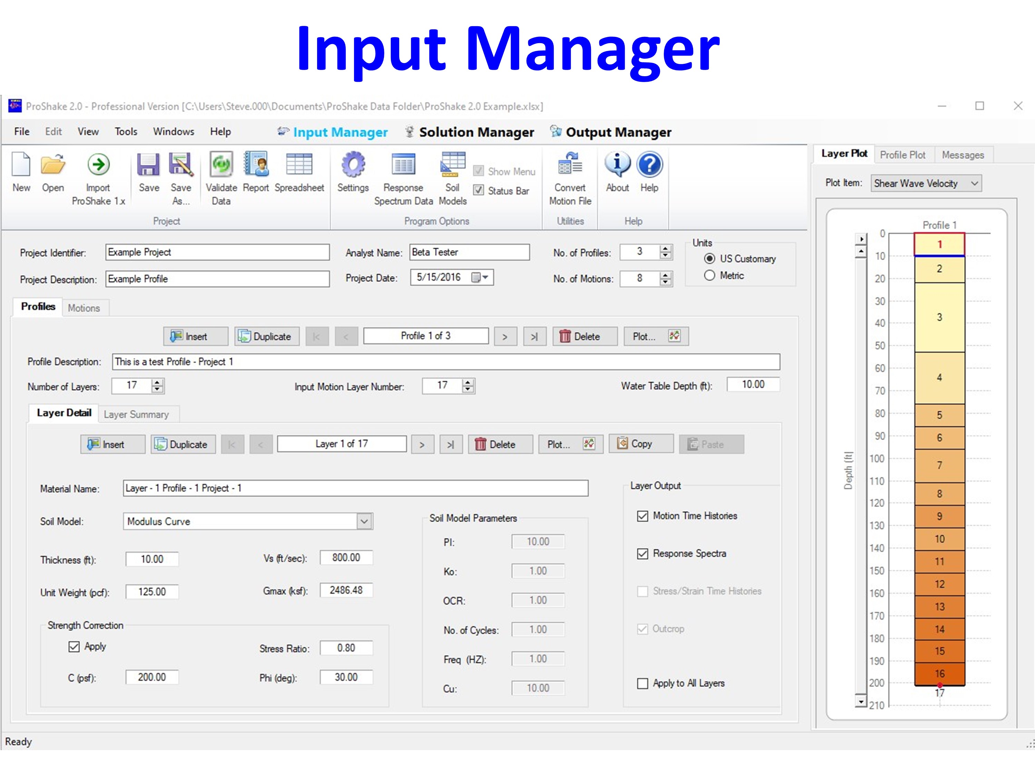This screenshot has width=1035, height=776.
Task: Select layer 7 in the layer plot
Action: pos(939,465)
